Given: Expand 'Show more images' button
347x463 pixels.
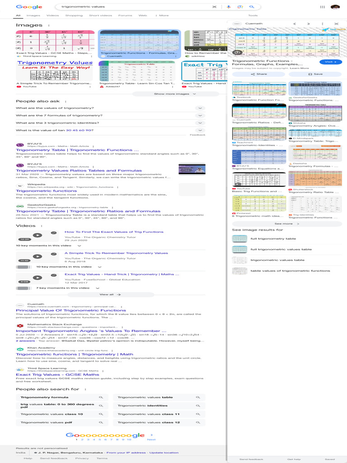Looking at the screenshot, I should click(175, 94).
